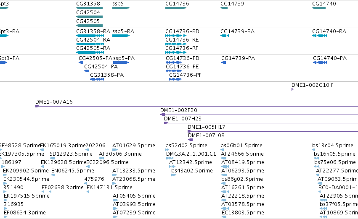
Task: Select EST EC13803.5prime
Action: point(243,213)
